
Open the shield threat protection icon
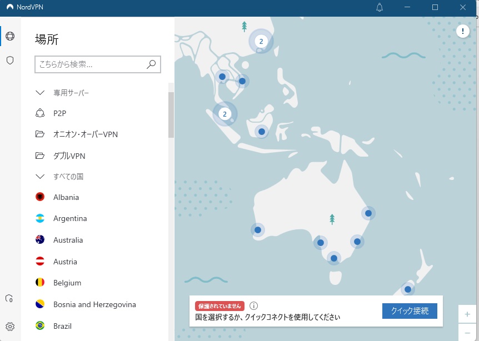pos(10,60)
